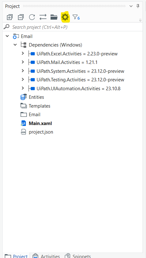Open the Project panel options dropdown arrow
Viewport: 146px width, 258px height.
click(131, 6)
